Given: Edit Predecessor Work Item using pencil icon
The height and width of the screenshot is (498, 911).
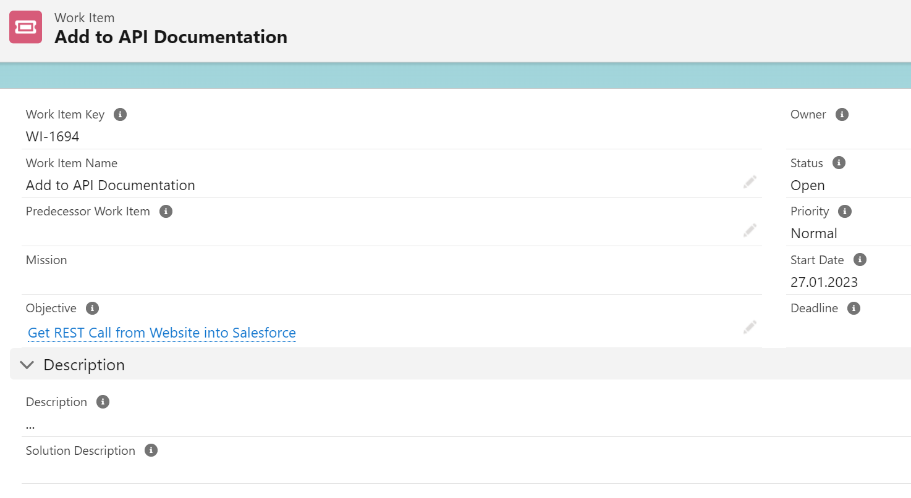Looking at the screenshot, I should [x=750, y=231].
